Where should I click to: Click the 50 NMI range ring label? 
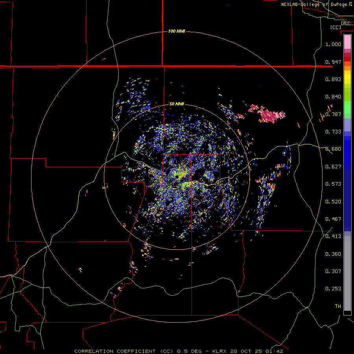pos(177,104)
